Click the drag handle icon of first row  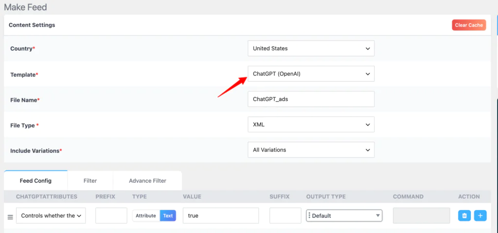[10, 217]
